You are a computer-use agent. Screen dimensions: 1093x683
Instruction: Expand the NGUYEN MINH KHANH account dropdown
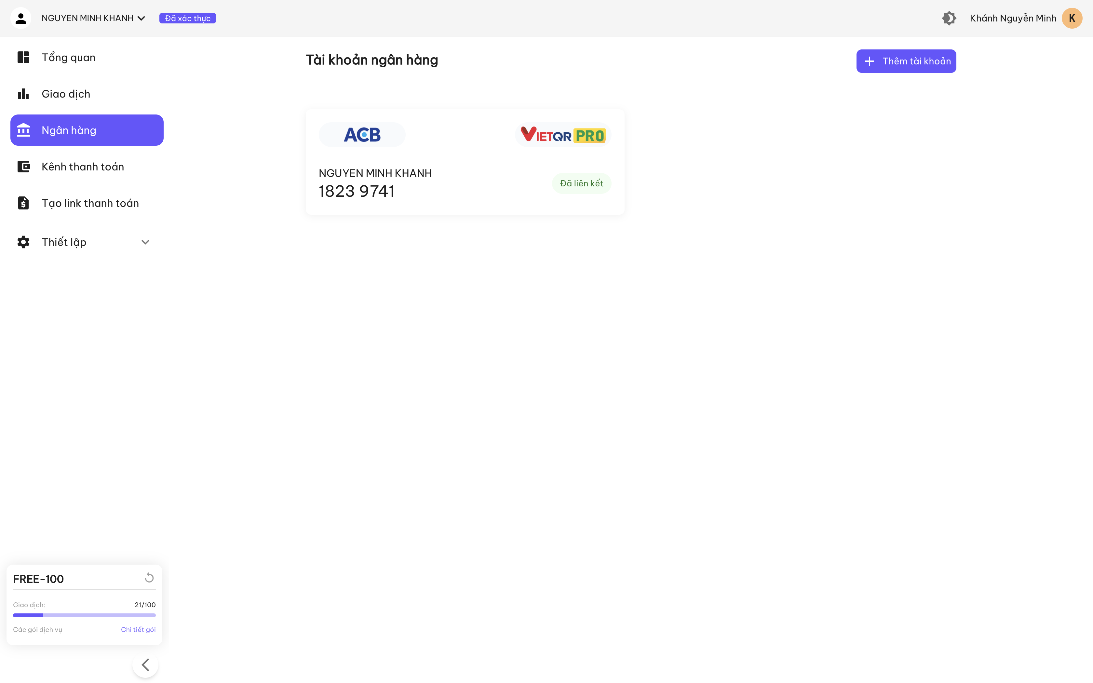[x=142, y=18]
